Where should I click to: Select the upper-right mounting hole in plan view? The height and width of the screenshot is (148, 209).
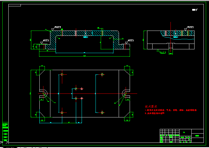point(102,74)
